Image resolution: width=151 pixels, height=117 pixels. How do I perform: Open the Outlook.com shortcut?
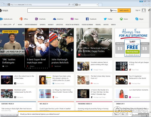point(7,19)
